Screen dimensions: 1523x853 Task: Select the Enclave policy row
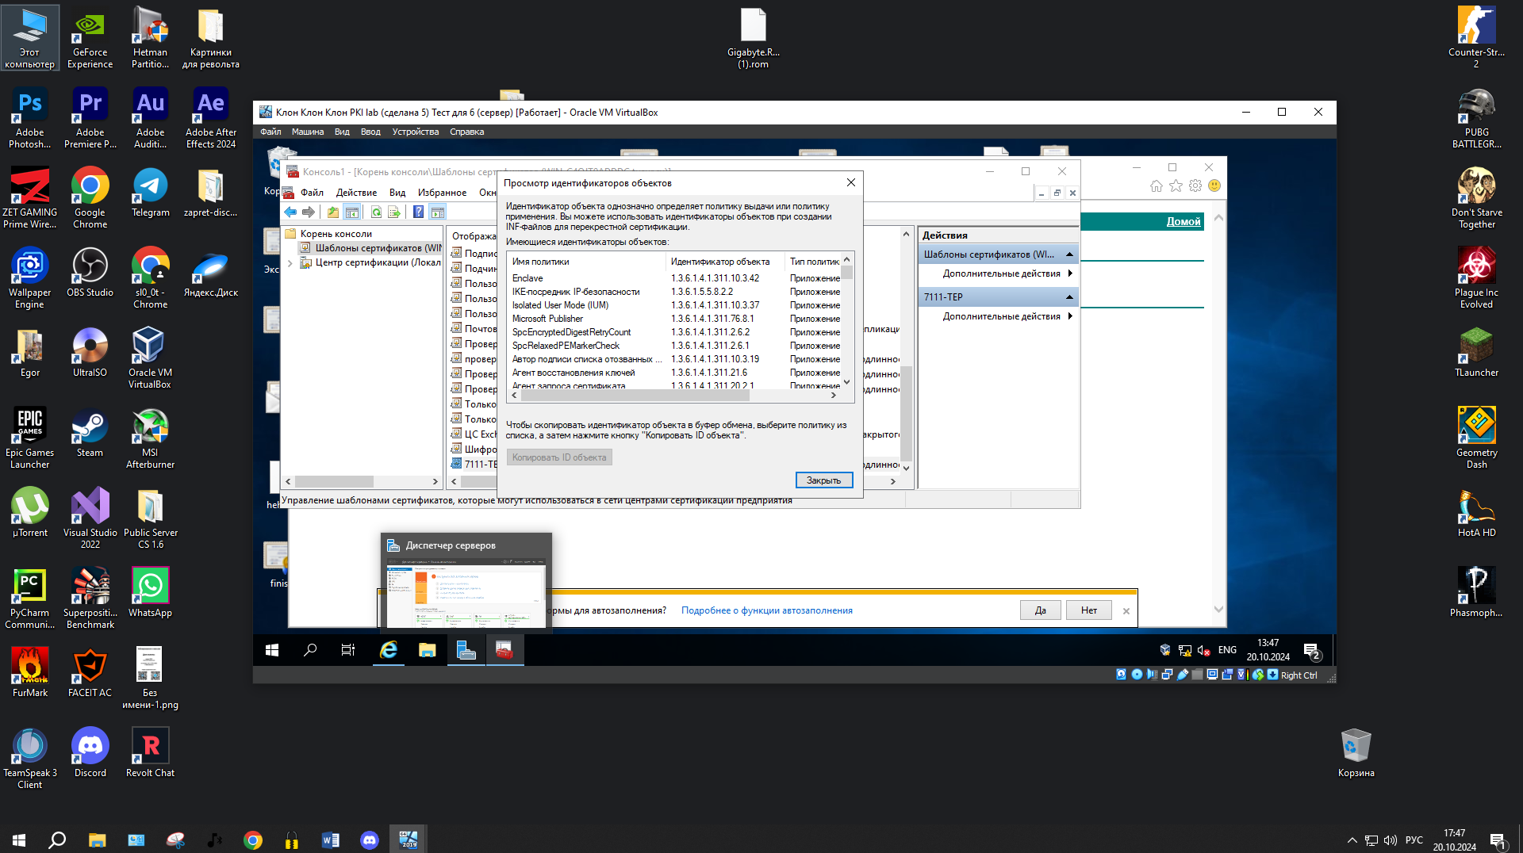(676, 278)
